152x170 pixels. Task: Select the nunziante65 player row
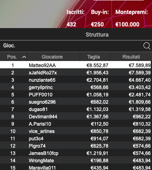(76, 79)
